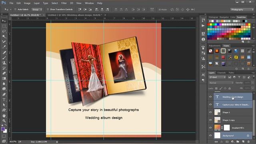Select the Magic Wand tool

click(4, 36)
